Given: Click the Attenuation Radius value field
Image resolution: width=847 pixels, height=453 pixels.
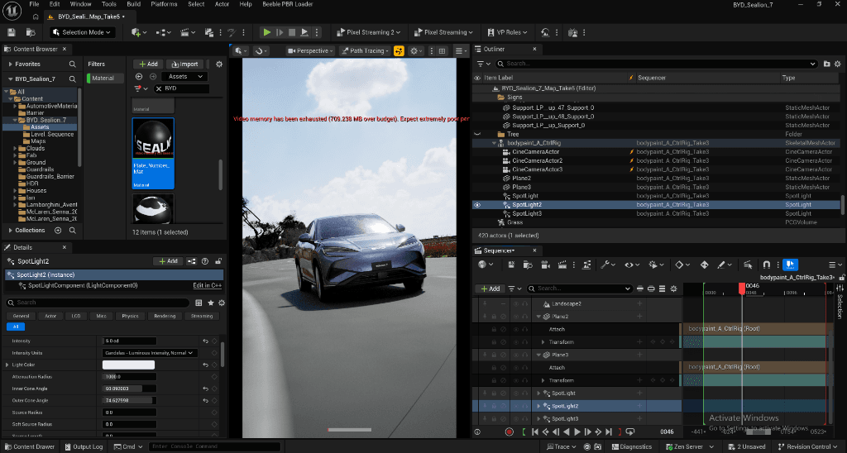Looking at the screenshot, I should click(130, 377).
